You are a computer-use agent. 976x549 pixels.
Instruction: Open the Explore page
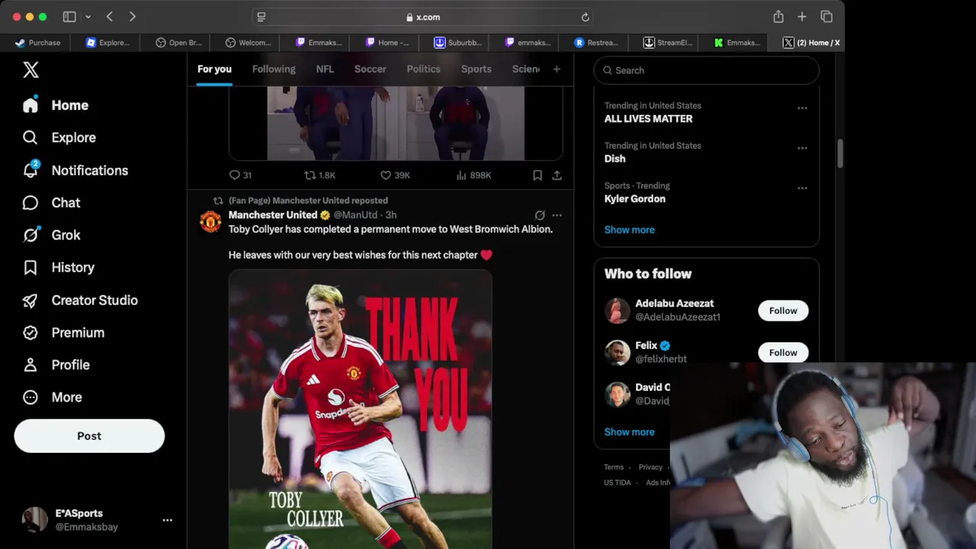click(59, 137)
